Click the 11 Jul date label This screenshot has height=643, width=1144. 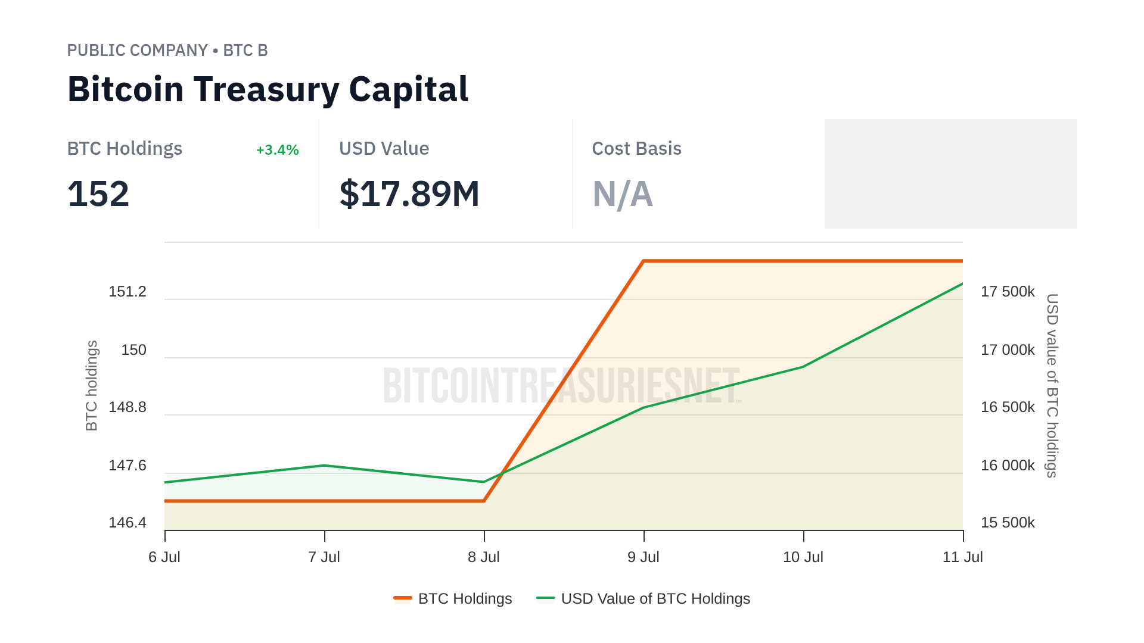coord(962,557)
